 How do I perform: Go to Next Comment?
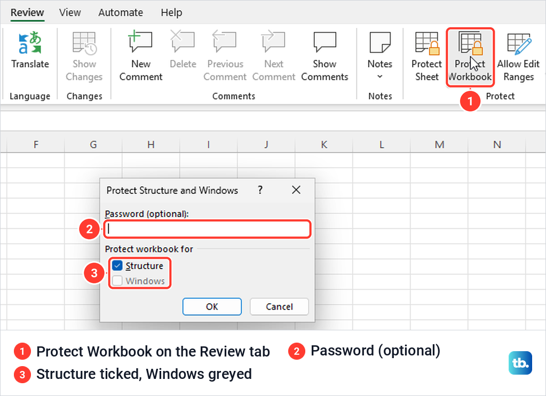pyautogui.click(x=274, y=57)
